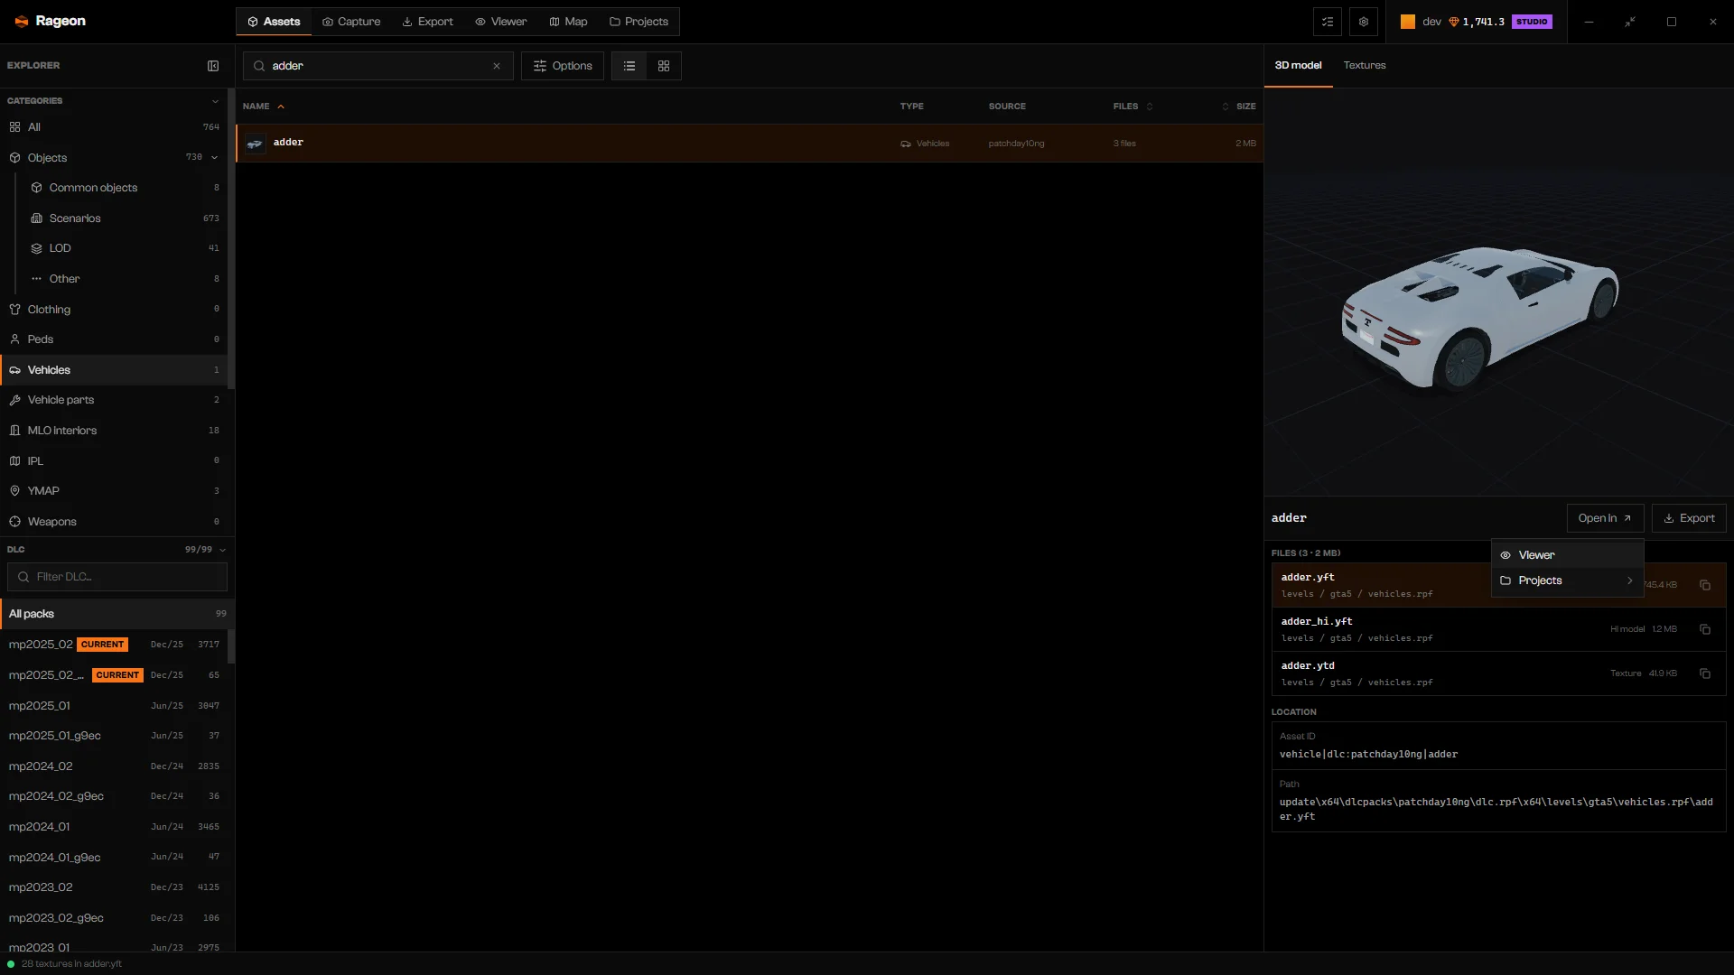Select the MLO Interiors category
1734x975 pixels.
click(x=114, y=431)
